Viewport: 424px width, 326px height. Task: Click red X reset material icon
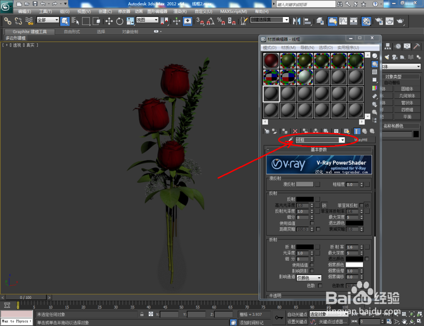[295, 131]
